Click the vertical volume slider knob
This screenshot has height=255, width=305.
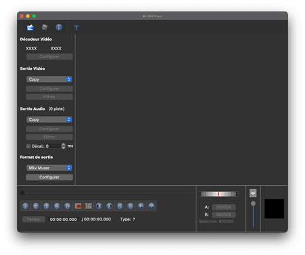pyautogui.click(x=253, y=203)
